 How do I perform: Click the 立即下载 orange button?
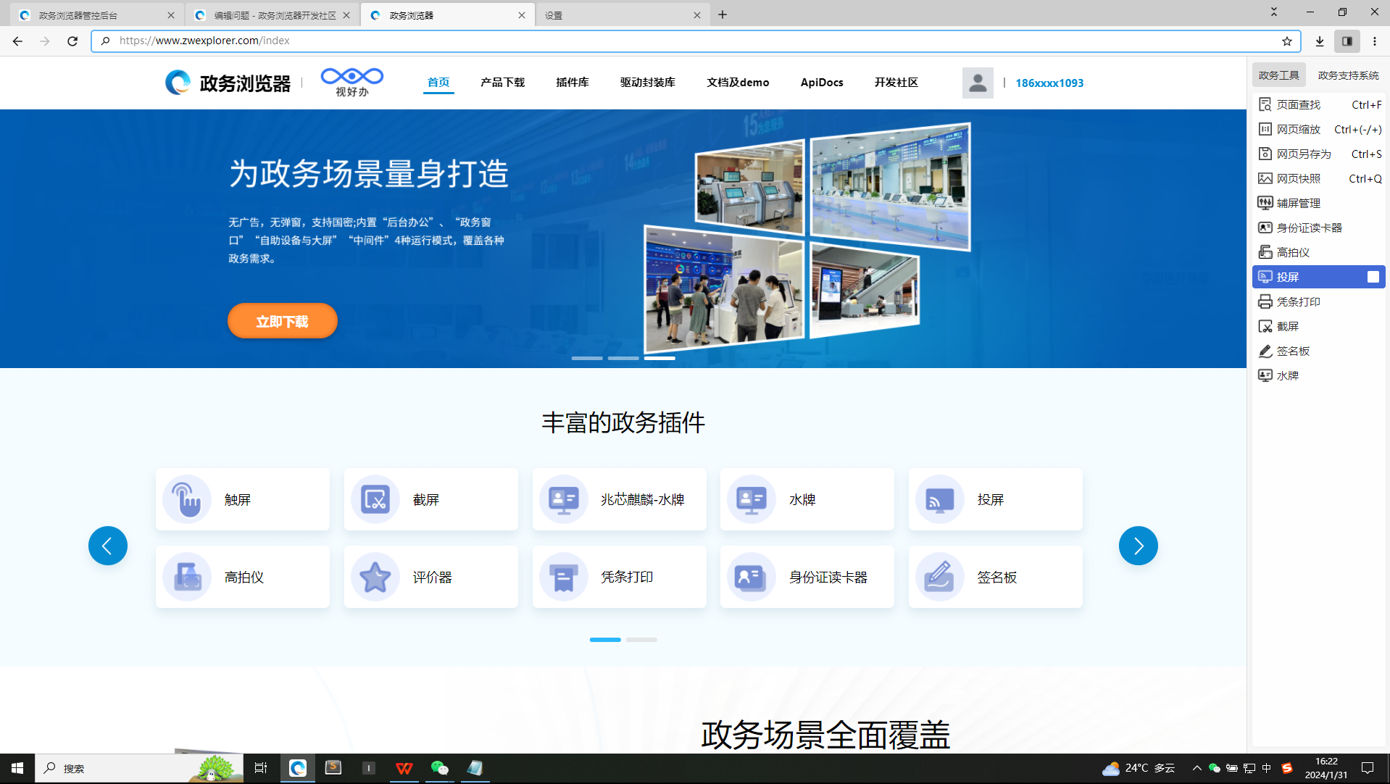click(x=283, y=321)
